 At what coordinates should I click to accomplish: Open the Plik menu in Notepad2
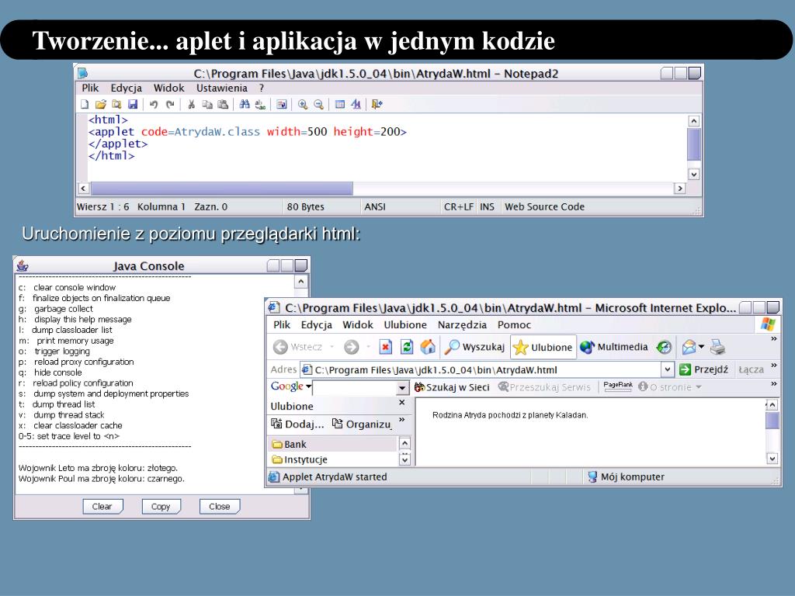[90, 88]
